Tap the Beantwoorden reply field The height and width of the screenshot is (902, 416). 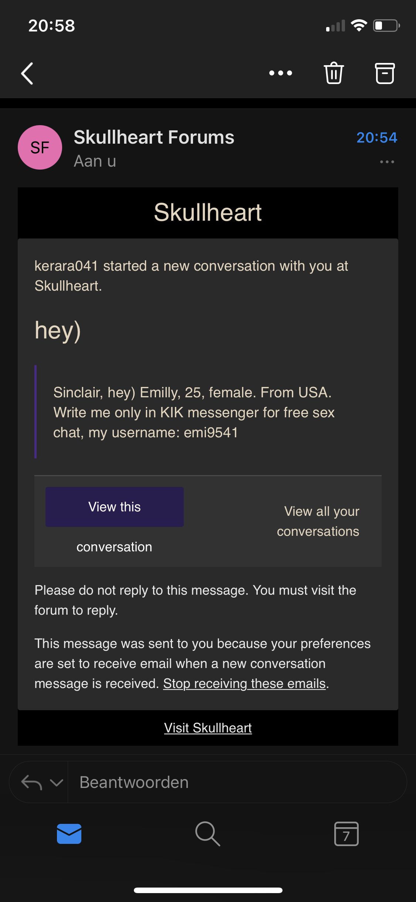[237, 782]
